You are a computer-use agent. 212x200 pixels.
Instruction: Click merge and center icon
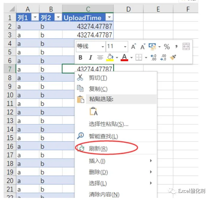186,46
